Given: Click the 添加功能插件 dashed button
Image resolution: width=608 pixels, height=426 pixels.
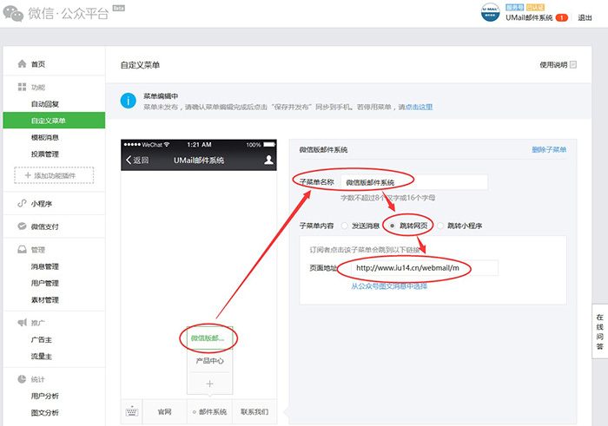Looking at the screenshot, I should click(54, 175).
